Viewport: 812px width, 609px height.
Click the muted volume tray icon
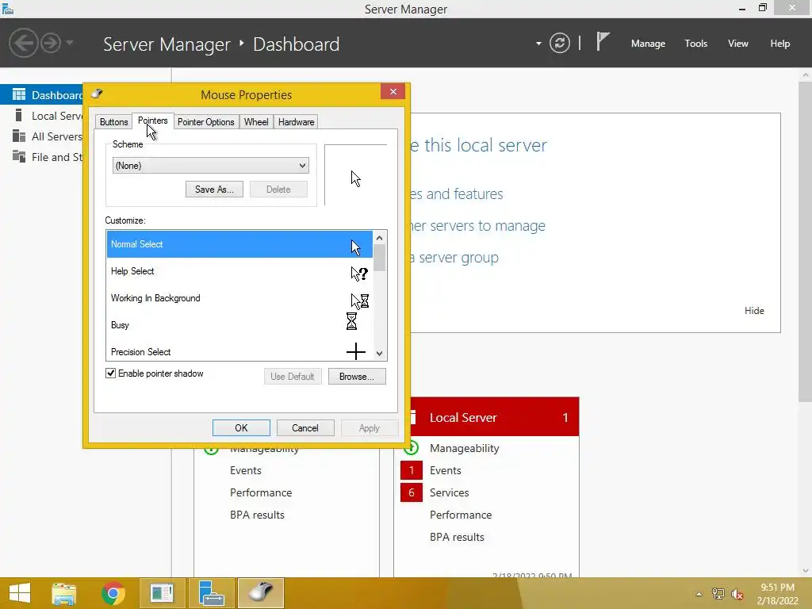(737, 594)
